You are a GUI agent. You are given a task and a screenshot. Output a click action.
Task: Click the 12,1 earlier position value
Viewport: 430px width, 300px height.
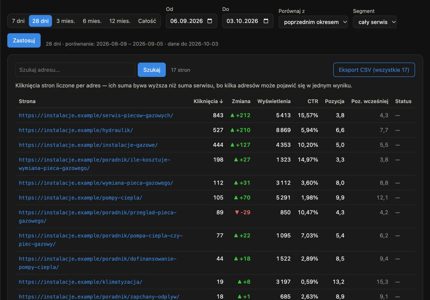click(x=382, y=198)
